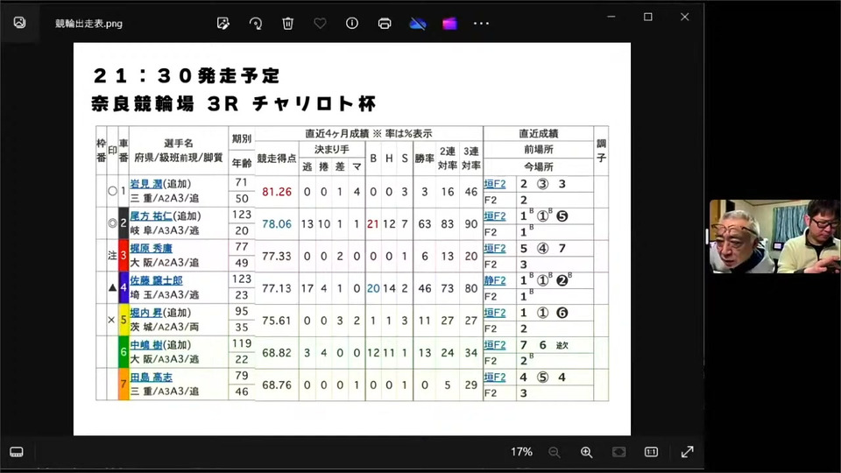Open the See more three-dots menu
Viewport: 841px width, 473px height.
tap(481, 23)
